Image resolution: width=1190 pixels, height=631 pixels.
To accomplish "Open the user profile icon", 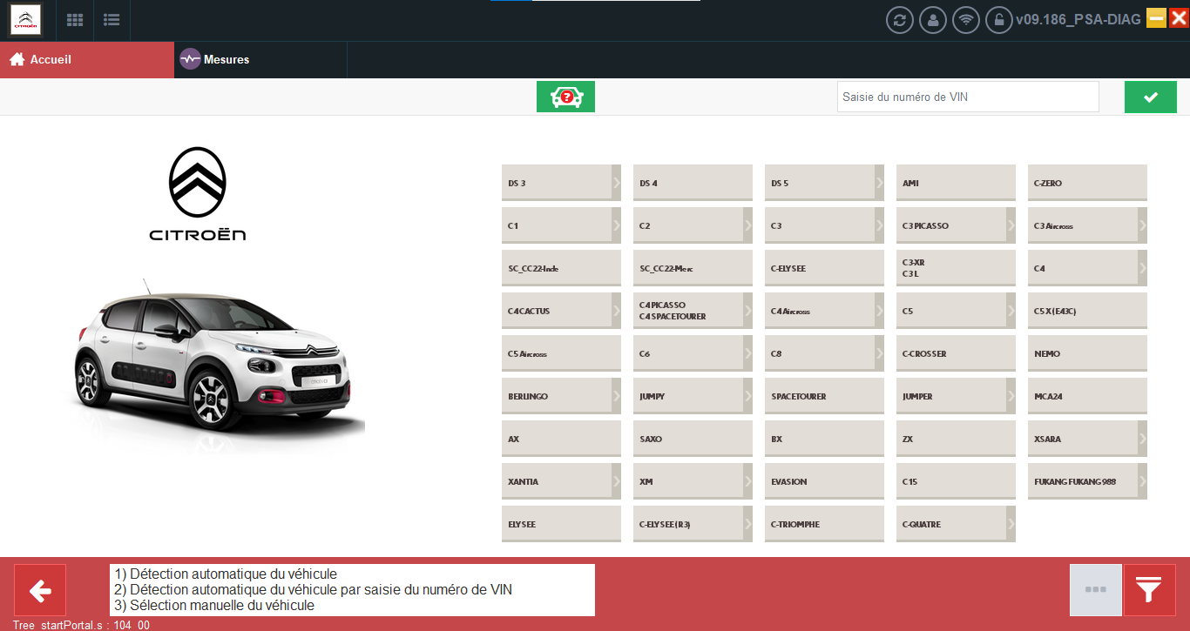I will coord(933,20).
